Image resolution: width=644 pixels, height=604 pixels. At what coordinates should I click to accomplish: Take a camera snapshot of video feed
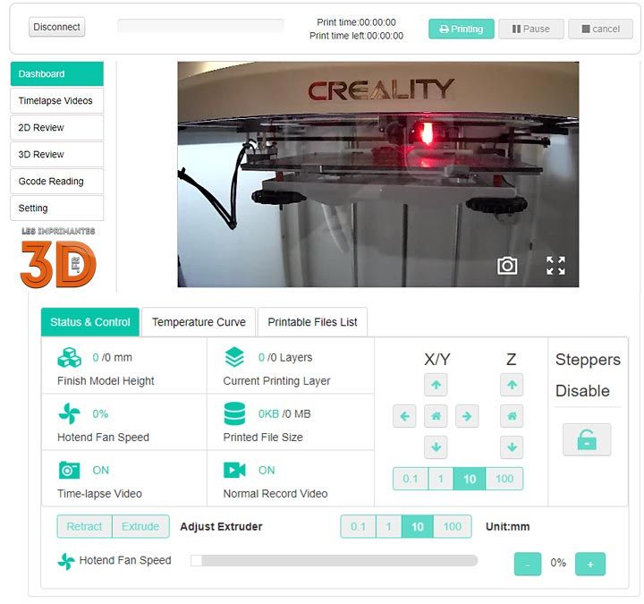507,266
